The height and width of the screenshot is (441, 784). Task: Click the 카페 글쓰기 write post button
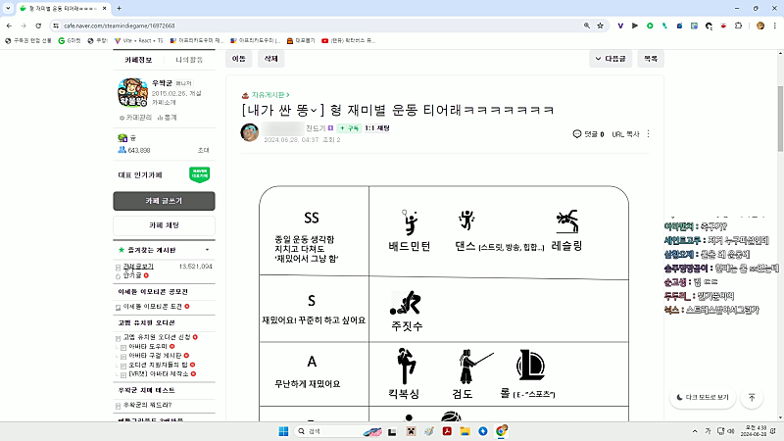tap(164, 201)
